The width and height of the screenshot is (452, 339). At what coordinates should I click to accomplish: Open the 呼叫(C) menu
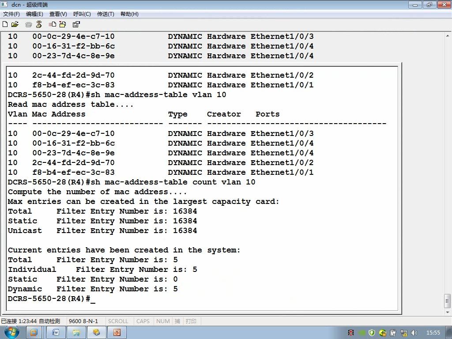click(82, 14)
